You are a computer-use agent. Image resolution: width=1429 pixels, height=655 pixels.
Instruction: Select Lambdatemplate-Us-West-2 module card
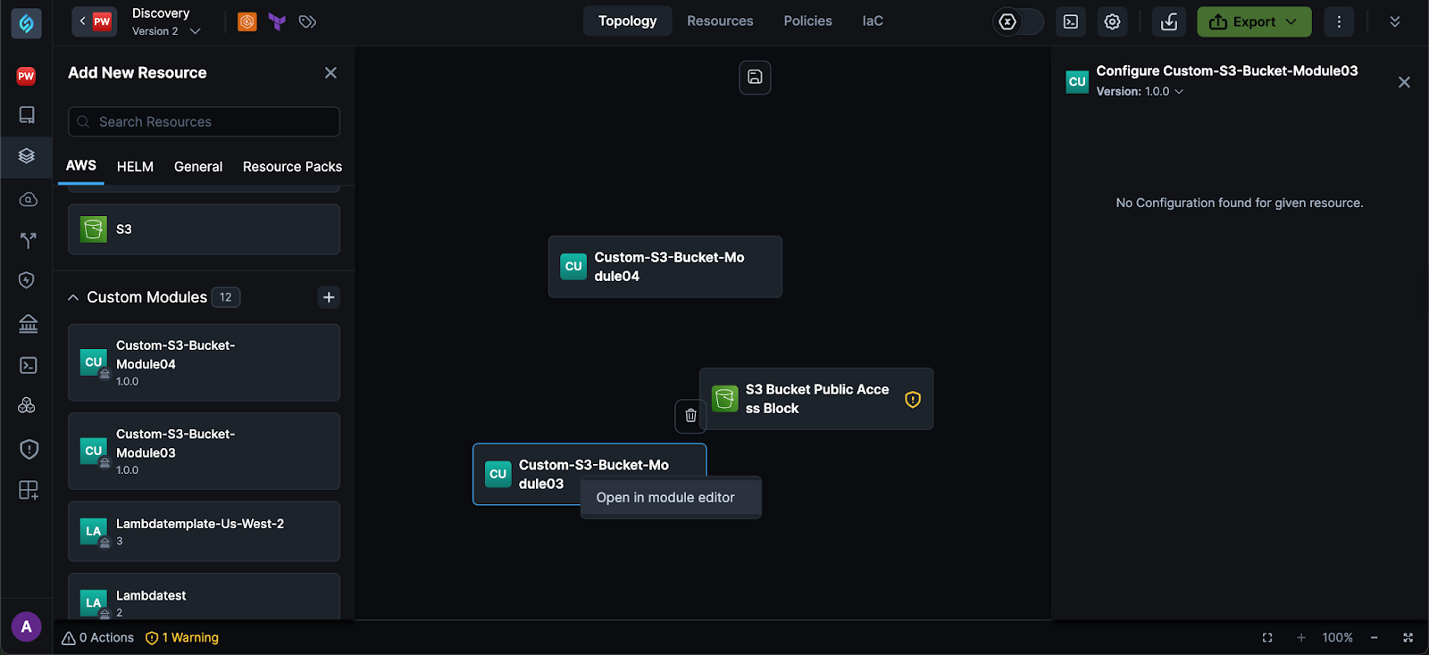pyautogui.click(x=204, y=531)
